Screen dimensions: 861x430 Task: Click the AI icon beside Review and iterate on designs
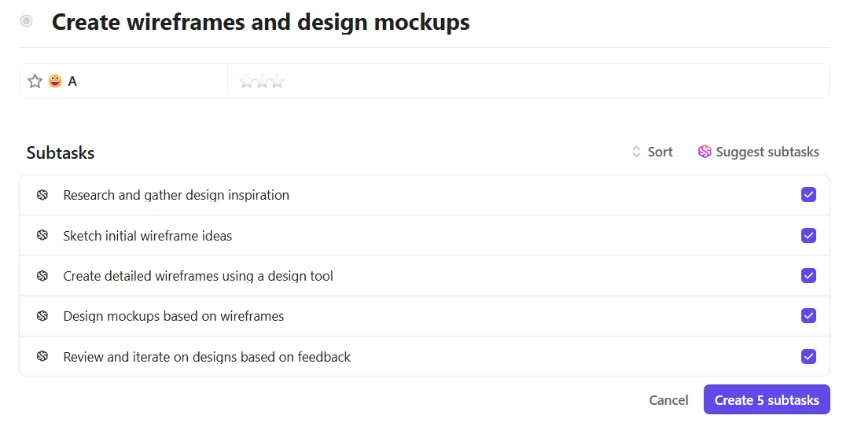point(42,356)
